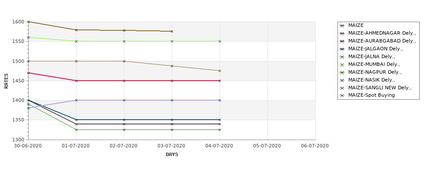Click the MAIZE-NASIK Dely. legend marker
This screenshot has width=424, height=186.
click(x=342, y=80)
